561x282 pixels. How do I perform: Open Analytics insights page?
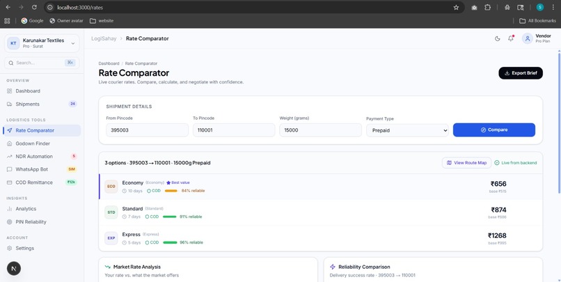42,209
